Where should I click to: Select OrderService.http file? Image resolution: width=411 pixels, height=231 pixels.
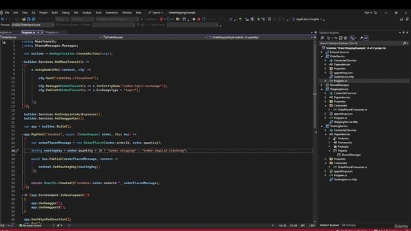[344, 77]
